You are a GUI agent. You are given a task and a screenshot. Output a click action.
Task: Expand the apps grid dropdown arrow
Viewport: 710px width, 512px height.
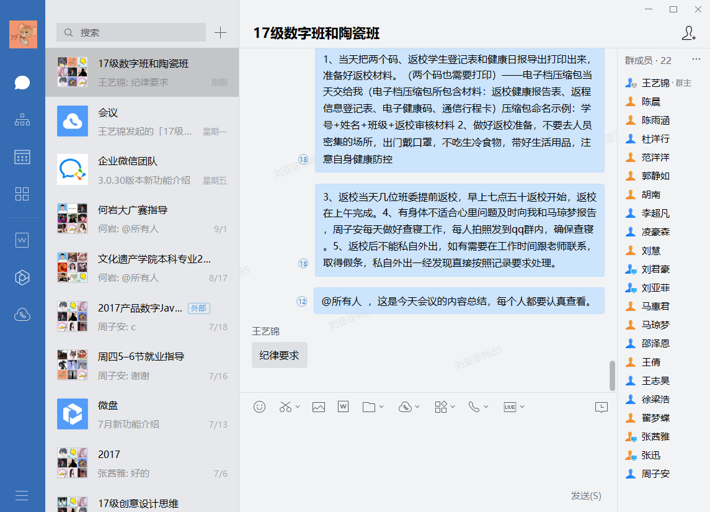pos(453,407)
